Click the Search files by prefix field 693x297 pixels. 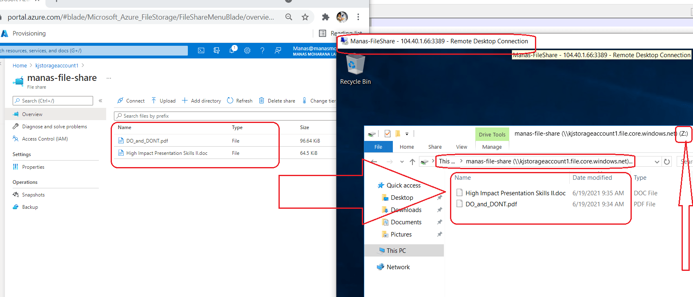(225, 116)
